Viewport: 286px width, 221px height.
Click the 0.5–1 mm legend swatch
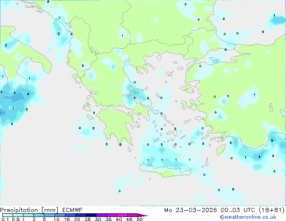tap(18, 215)
